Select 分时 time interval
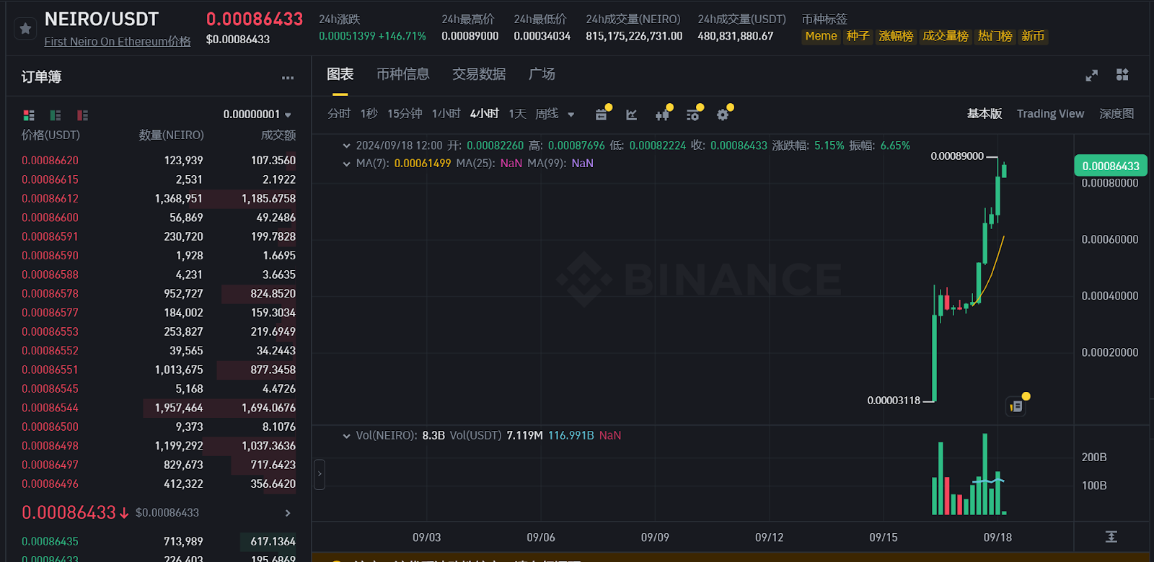This screenshot has height=562, width=1154. coord(339,114)
